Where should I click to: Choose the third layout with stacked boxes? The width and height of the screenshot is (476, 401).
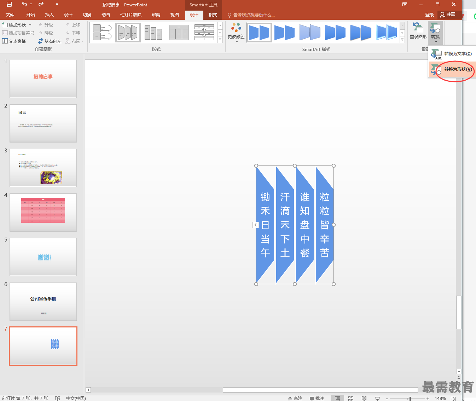[153, 33]
